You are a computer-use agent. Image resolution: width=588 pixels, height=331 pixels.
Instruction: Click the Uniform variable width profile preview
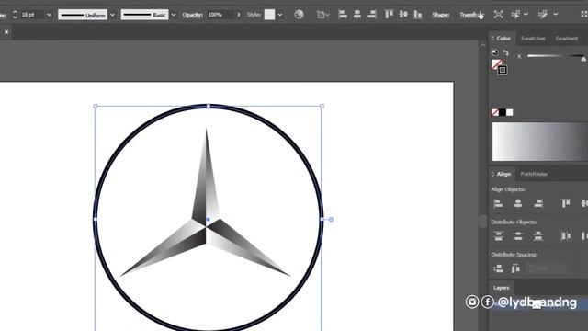(x=83, y=15)
